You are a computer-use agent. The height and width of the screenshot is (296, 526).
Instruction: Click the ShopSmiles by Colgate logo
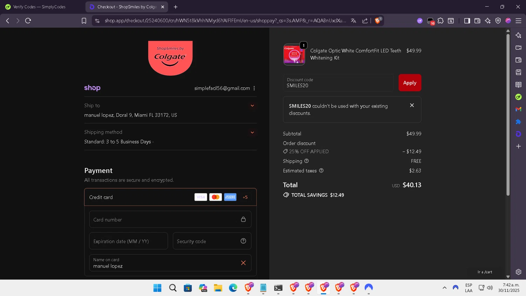click(x=170, y=58)
